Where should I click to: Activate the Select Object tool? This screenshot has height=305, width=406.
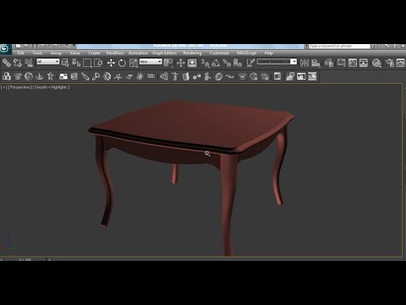[65, 63]
